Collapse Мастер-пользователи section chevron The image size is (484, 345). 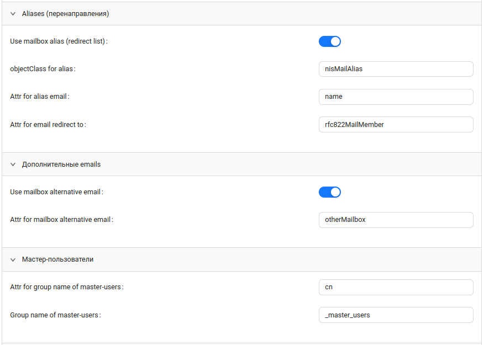(13, 259)
